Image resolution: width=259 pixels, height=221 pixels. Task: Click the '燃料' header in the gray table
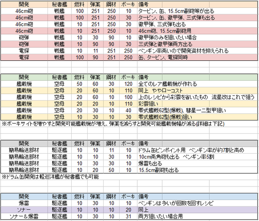pos(79,144)
